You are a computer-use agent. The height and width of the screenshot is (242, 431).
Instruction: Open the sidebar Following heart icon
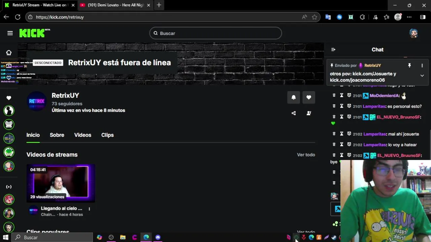tap(9, 98)
